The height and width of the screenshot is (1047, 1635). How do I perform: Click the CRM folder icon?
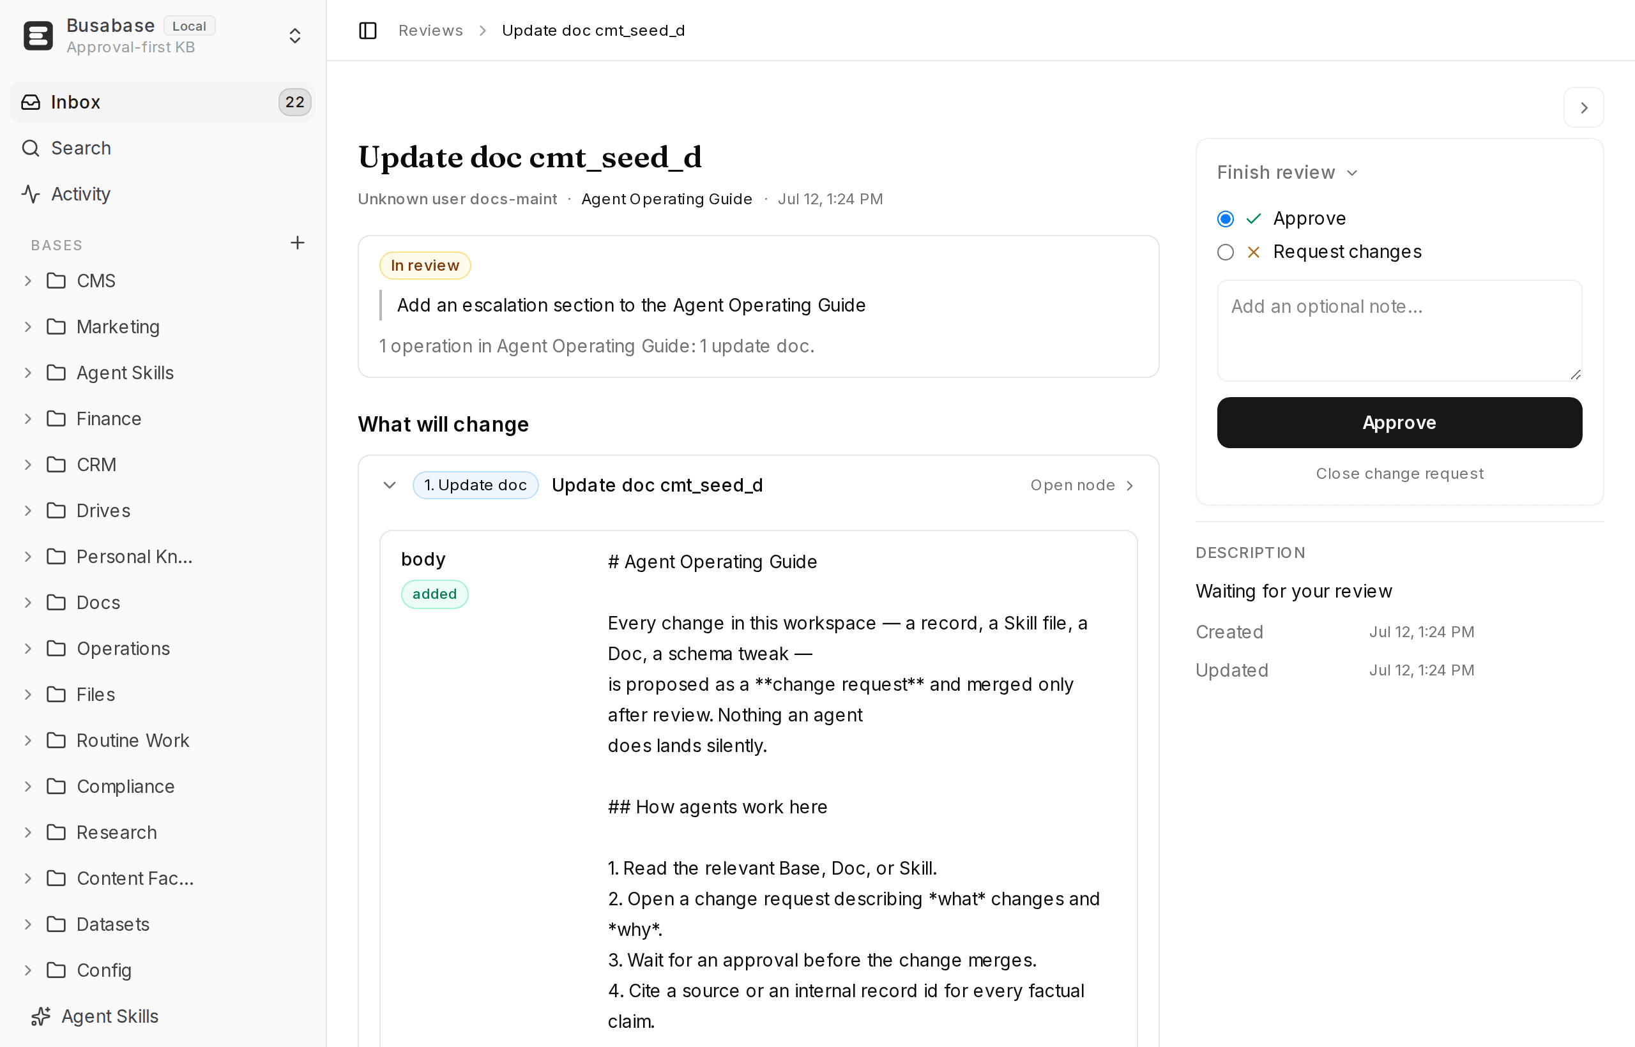(56, 464)
